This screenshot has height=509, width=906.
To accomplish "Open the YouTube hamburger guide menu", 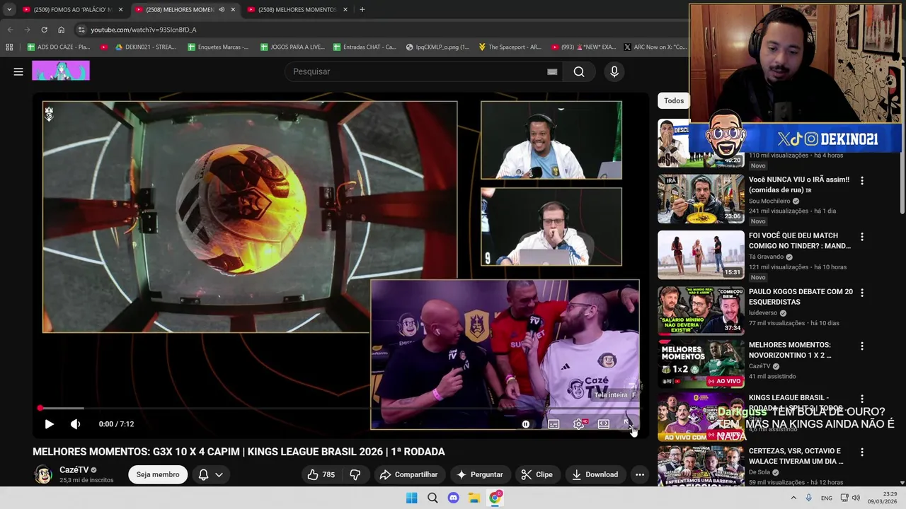I will 18,71.
